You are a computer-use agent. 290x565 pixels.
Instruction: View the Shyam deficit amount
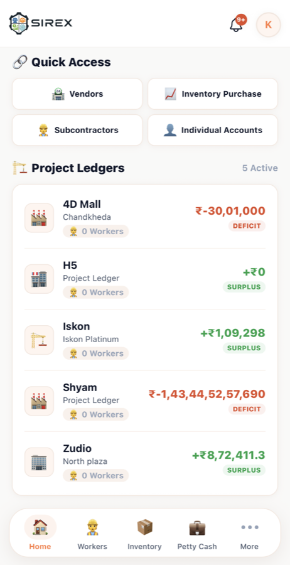point(207,394)
